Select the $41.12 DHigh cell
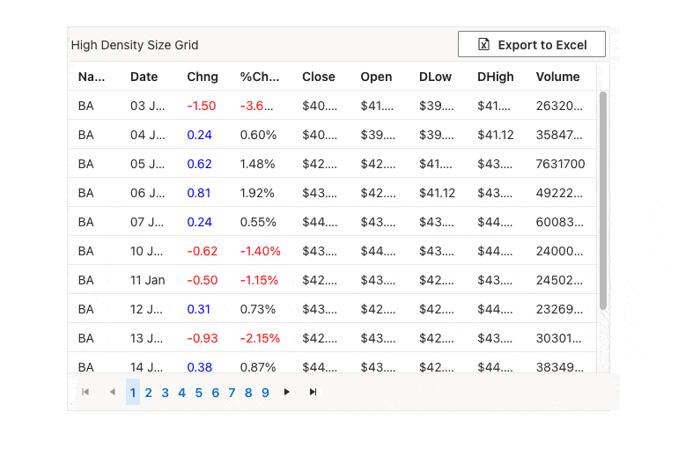 (x=496, y=135)
